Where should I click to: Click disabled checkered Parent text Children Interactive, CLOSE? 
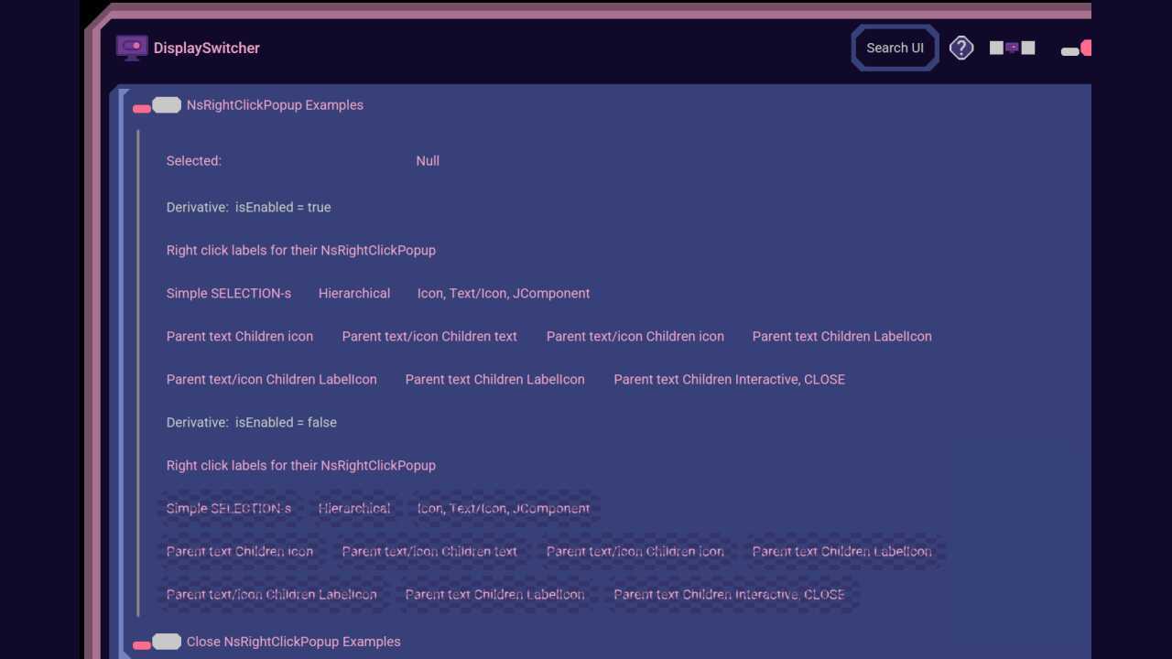(x=730, y=595)
